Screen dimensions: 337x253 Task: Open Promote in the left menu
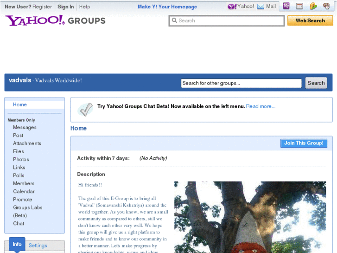[22, 200]
